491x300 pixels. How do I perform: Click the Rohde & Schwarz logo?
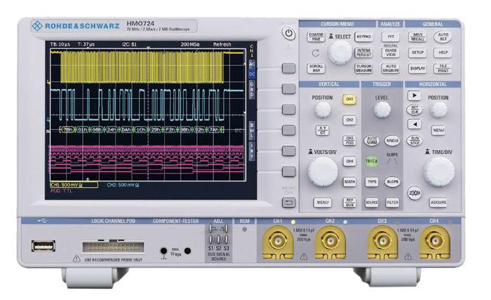(x=76, y=26)
